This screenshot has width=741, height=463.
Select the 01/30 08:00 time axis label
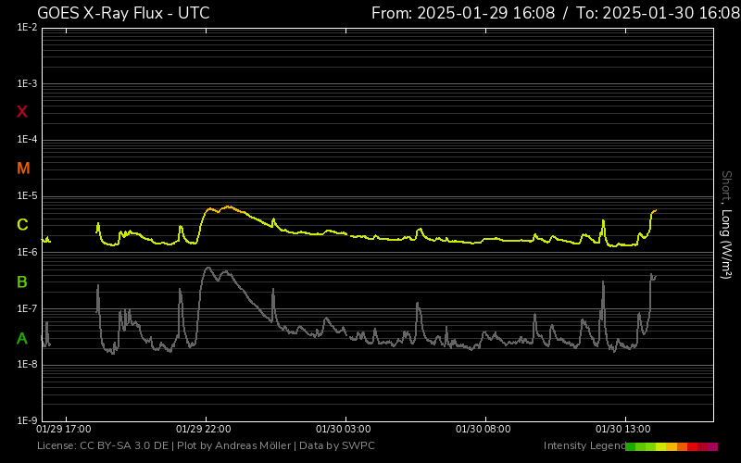point(484,430)
